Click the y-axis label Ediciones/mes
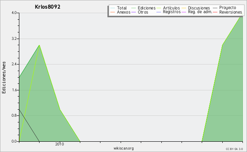This screenshot has height=152, width=247. [4, 78]
